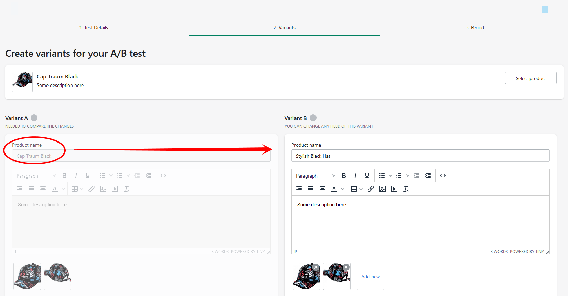This screenshot has height=296, width=568.
Task: Toggle Underline in Variant A editor
Action: [88, 175]
